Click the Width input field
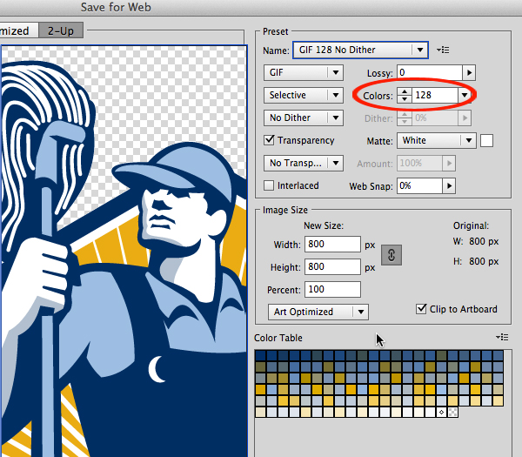Image resolution: width=522 pixels, height=457 pixels. point(332,244)
